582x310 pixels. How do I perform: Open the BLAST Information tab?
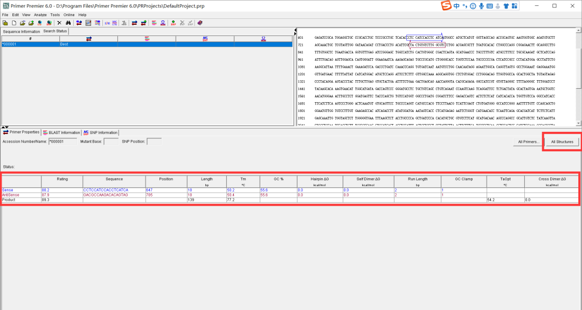pos(61,132)
